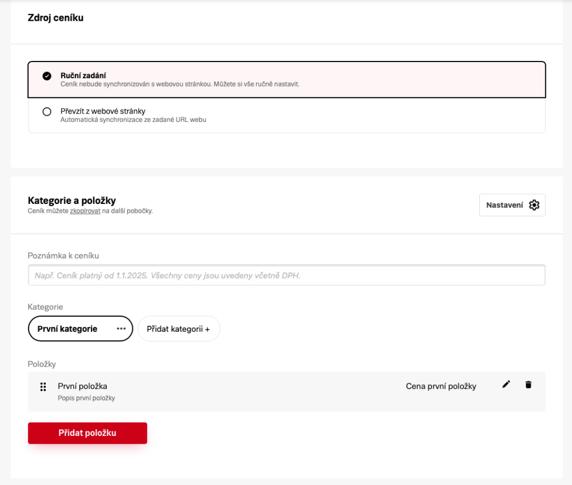Click 'Přidat kategorii +' to add category
This screenshot has height=485, width=572.
point(179,329)
